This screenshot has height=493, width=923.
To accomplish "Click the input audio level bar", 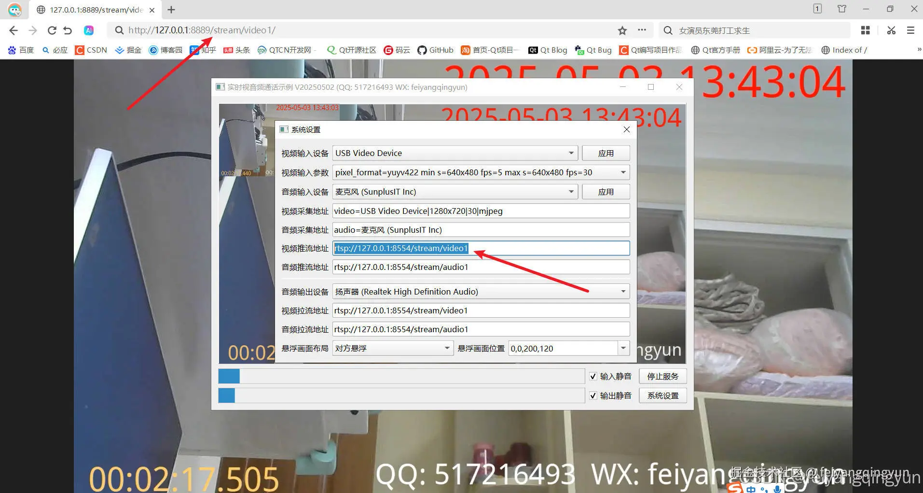I will click(x=400, y=376).
